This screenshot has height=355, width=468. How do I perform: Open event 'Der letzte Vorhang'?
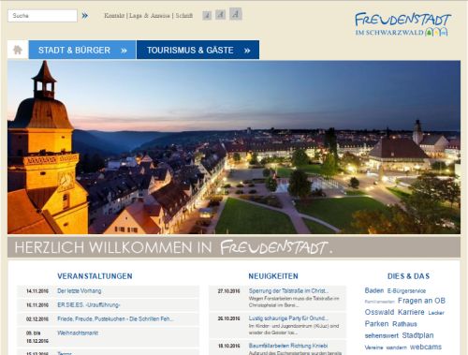(80, 291)
